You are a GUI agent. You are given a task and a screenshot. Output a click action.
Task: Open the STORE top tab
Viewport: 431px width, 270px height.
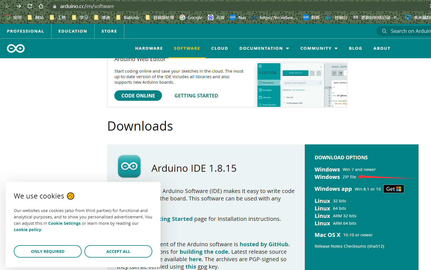[x=109, y=31]
